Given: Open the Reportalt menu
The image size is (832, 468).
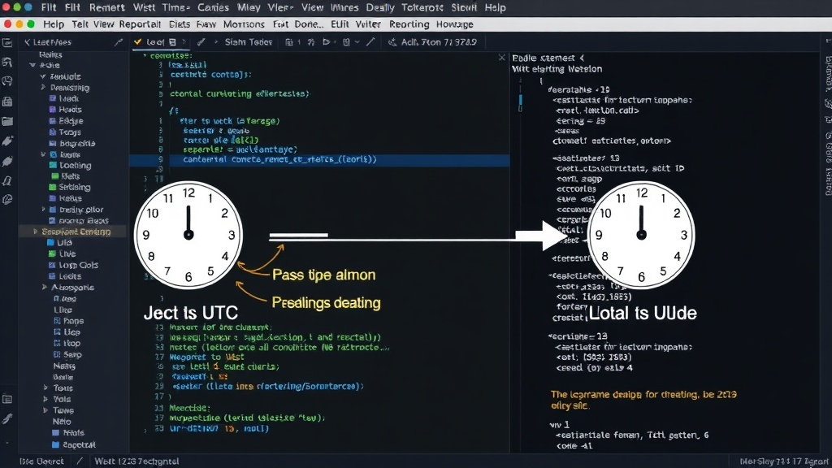Looking at the screenshot, I should point(140,24).
